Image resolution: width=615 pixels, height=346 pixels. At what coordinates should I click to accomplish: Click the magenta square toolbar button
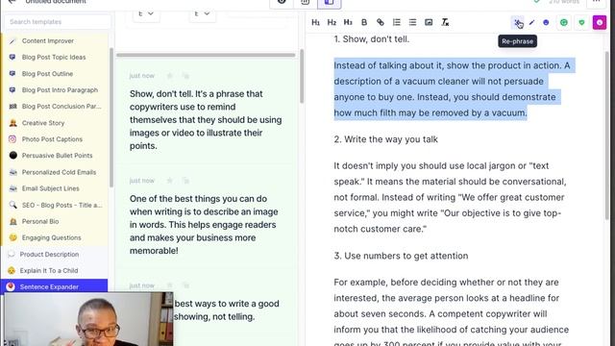(600, 23)
